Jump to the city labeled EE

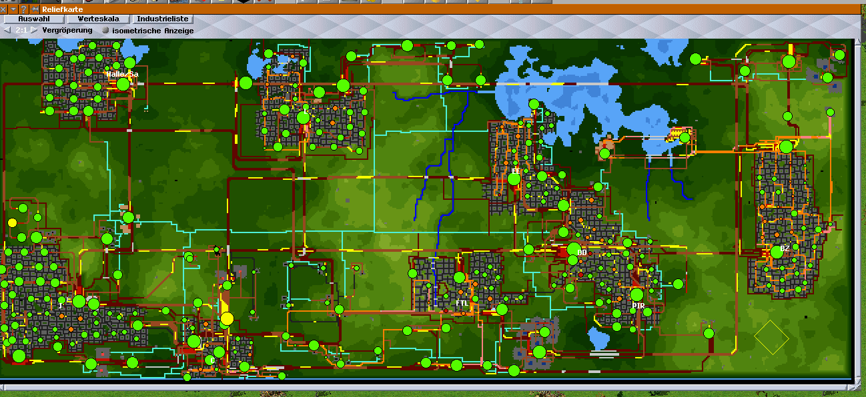coord(515,171)
